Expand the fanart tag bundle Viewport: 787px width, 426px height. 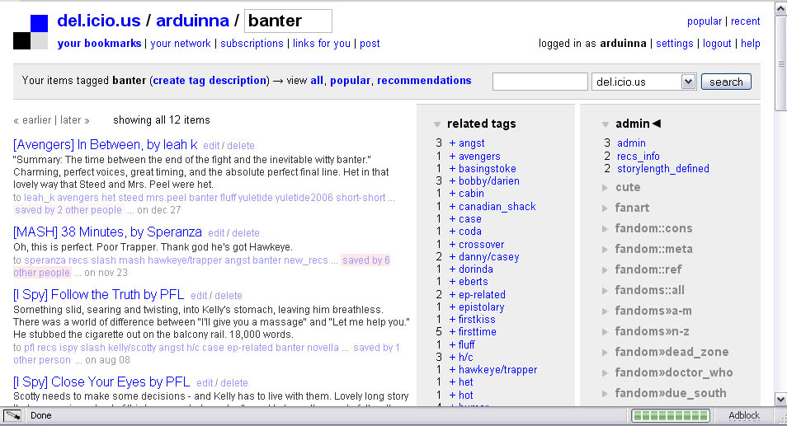point(605,208)
